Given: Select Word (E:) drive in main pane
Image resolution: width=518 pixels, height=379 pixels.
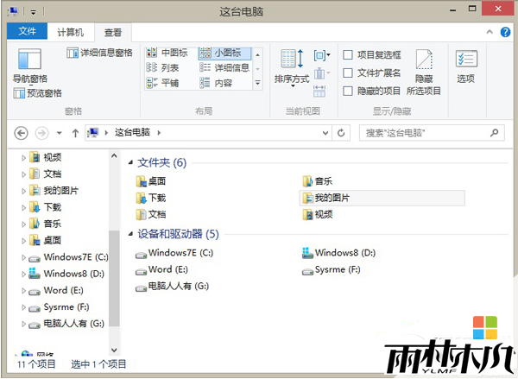Looking at the screenshot, I should (162, 270).
